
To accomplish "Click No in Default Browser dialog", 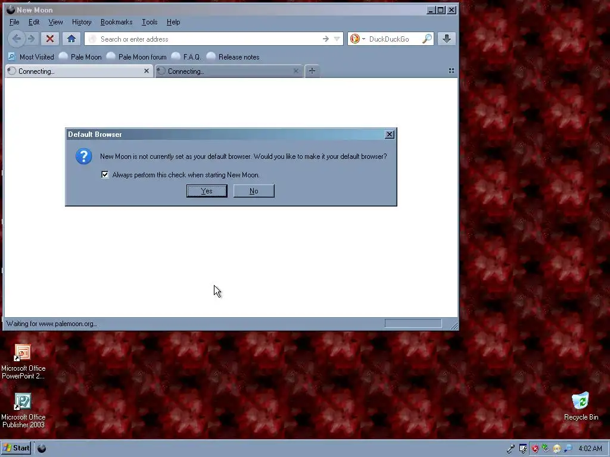I will coord(254,191).
